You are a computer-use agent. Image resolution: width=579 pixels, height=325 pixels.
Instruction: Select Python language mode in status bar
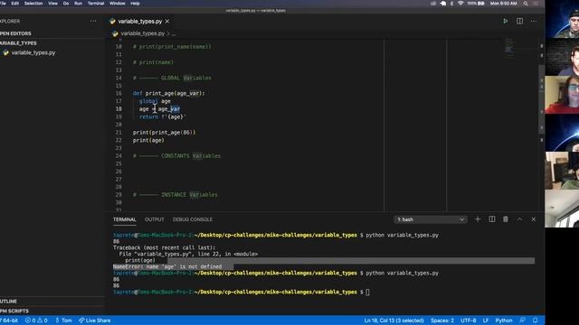tap(504, 320)
